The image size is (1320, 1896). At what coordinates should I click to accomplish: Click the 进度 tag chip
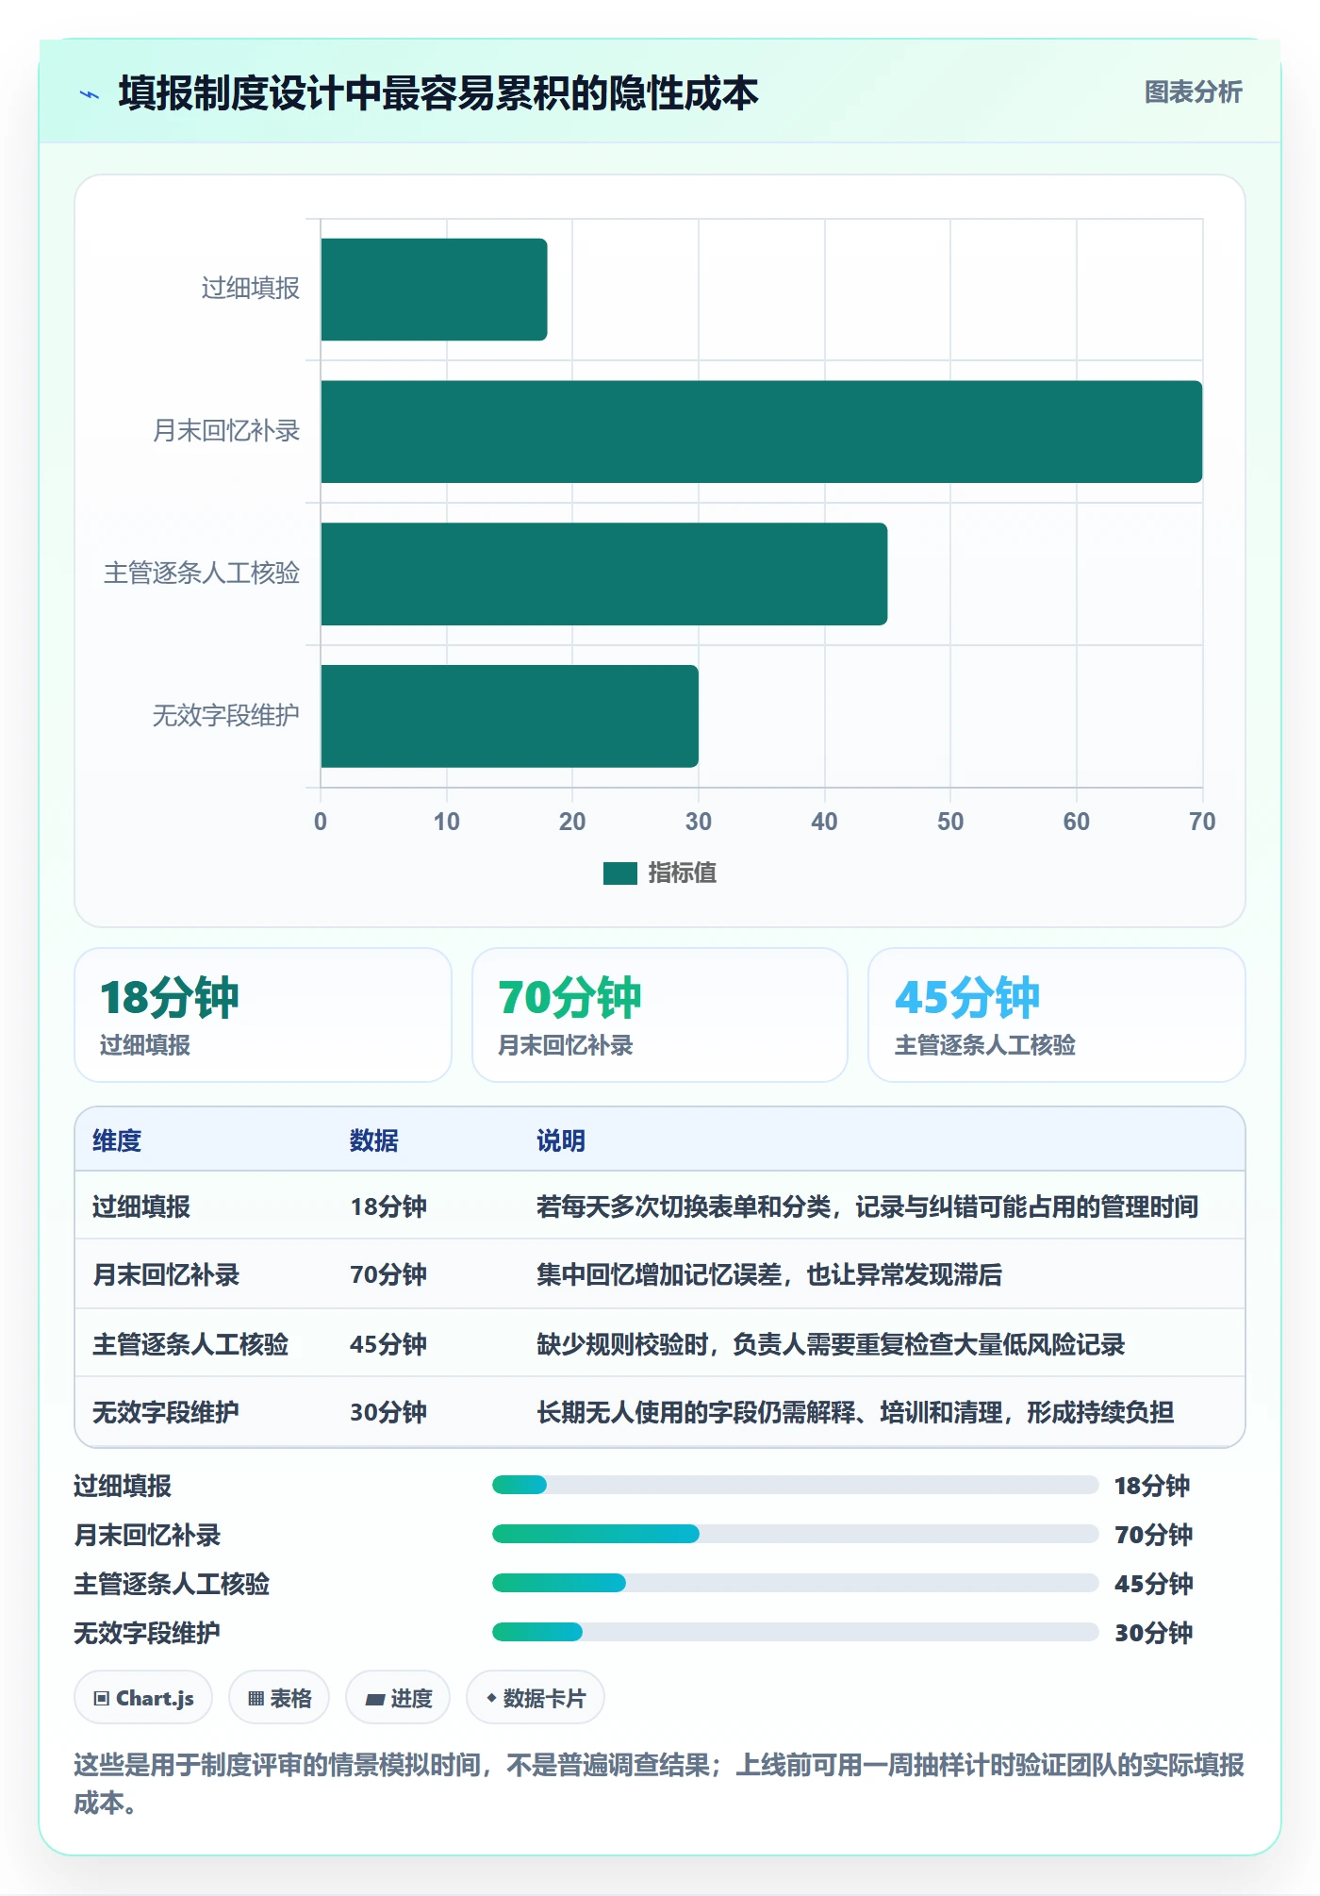pos(398,1698)
